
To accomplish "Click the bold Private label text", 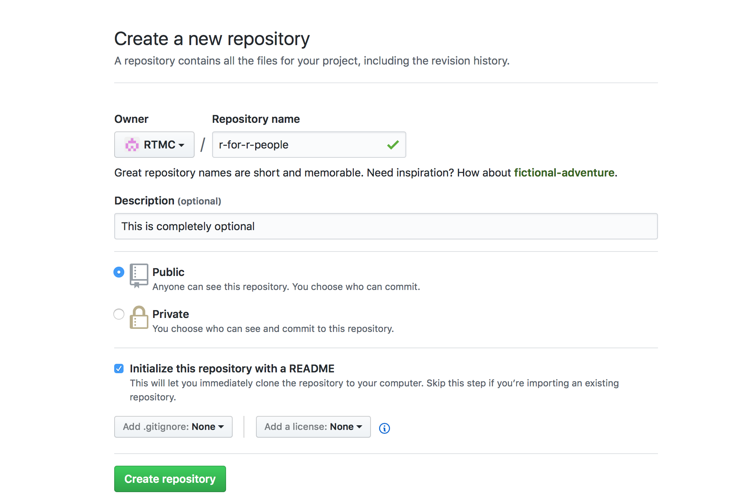I will [x=171, y=314].
